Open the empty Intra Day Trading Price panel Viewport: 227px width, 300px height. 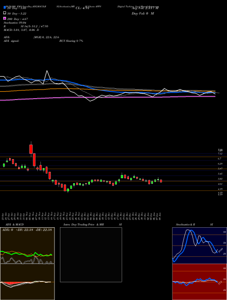point(91,255)
